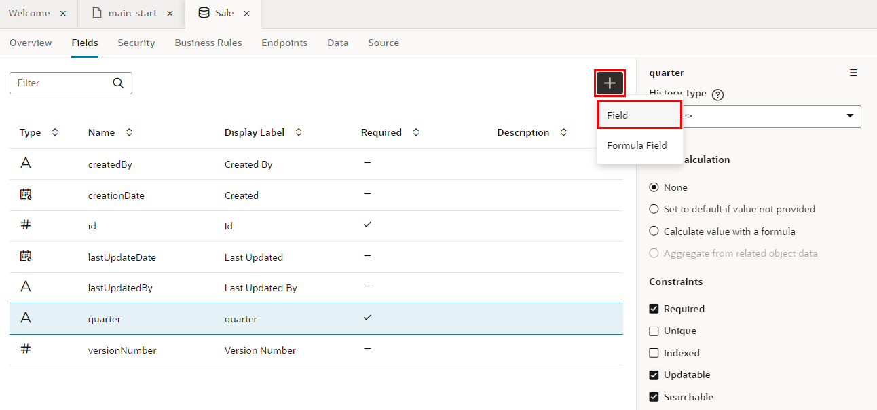Viewport: 877px width, 410px height.
Task: Sort by the Name column
Action: (x=129, y=132)
